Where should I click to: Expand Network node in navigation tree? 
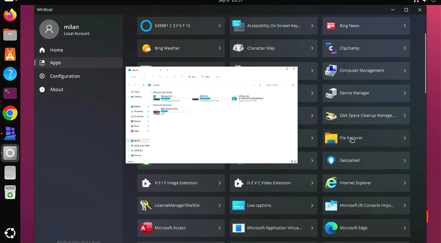[x=128, y=155]
